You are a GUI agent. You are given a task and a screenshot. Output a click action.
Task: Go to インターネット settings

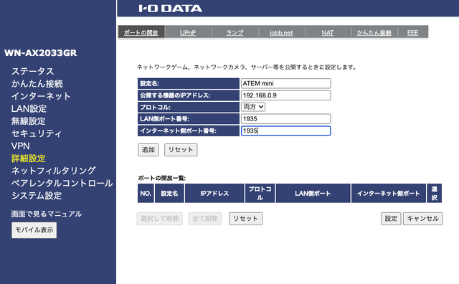click(x=41, y=96)
